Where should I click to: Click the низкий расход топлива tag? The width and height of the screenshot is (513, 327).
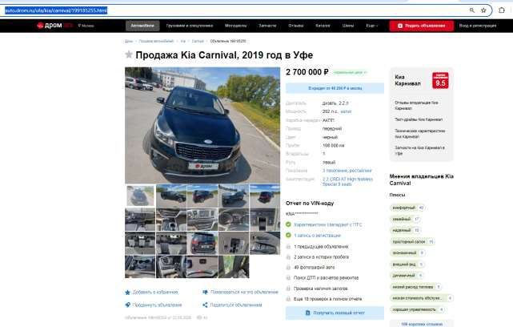[416, 287]
